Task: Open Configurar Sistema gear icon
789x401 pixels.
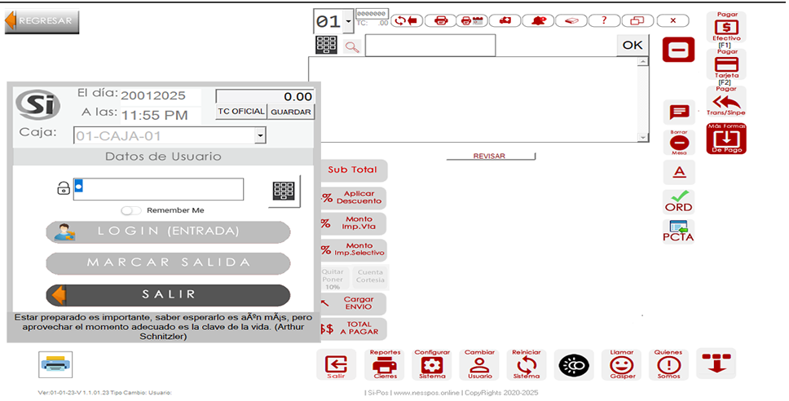Action: 432,364
